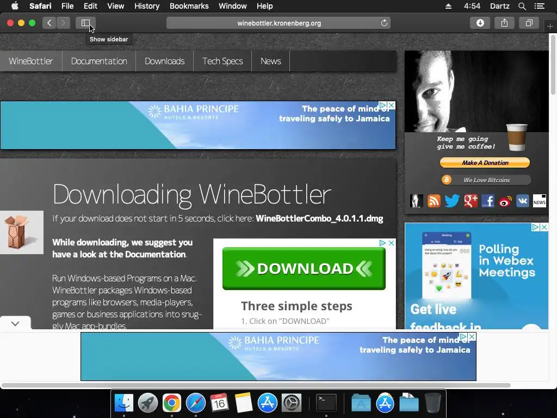557x418 pixels.
Task: Show all tabs overview
Action: point(529,23)
